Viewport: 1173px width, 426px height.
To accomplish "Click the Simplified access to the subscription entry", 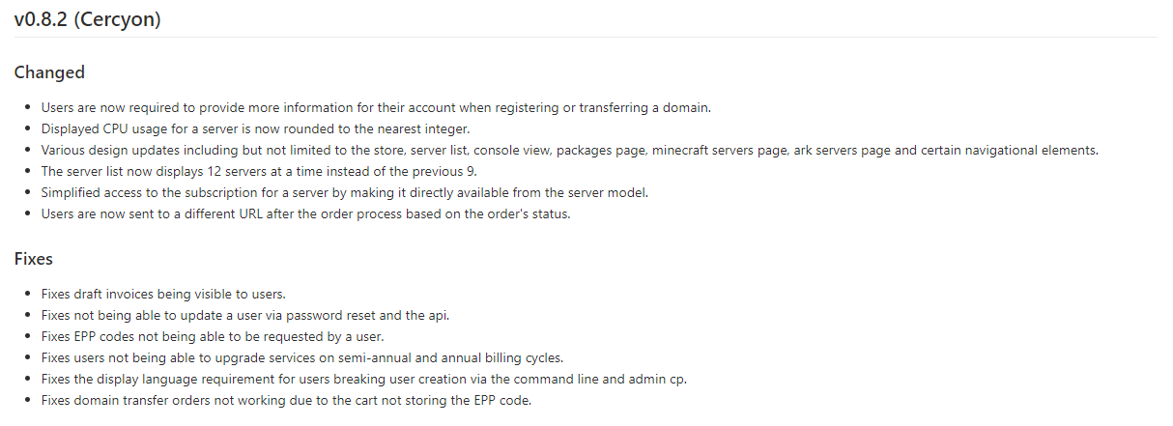I will pos(344,192).
